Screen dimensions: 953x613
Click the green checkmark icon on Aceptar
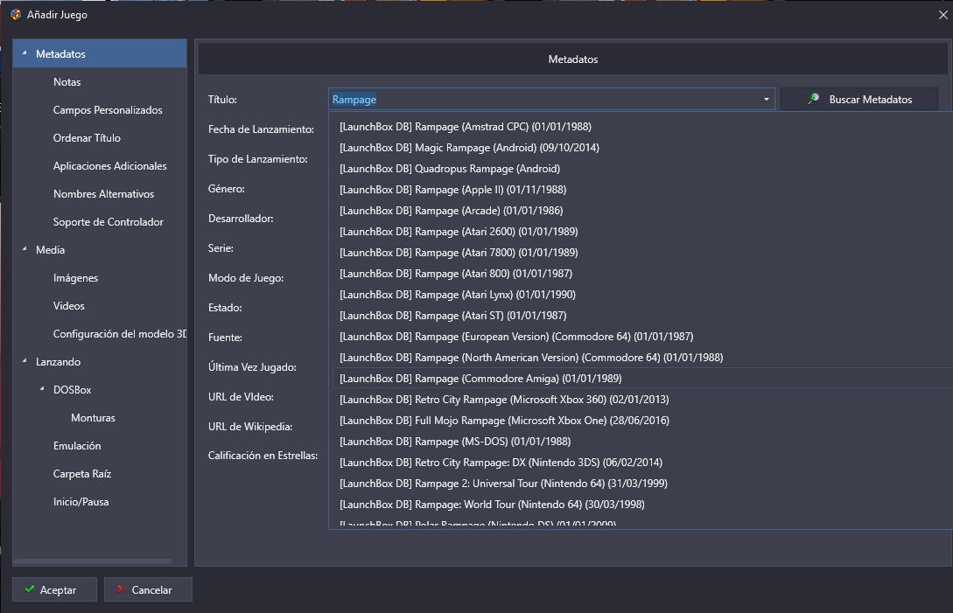(29, 589)
